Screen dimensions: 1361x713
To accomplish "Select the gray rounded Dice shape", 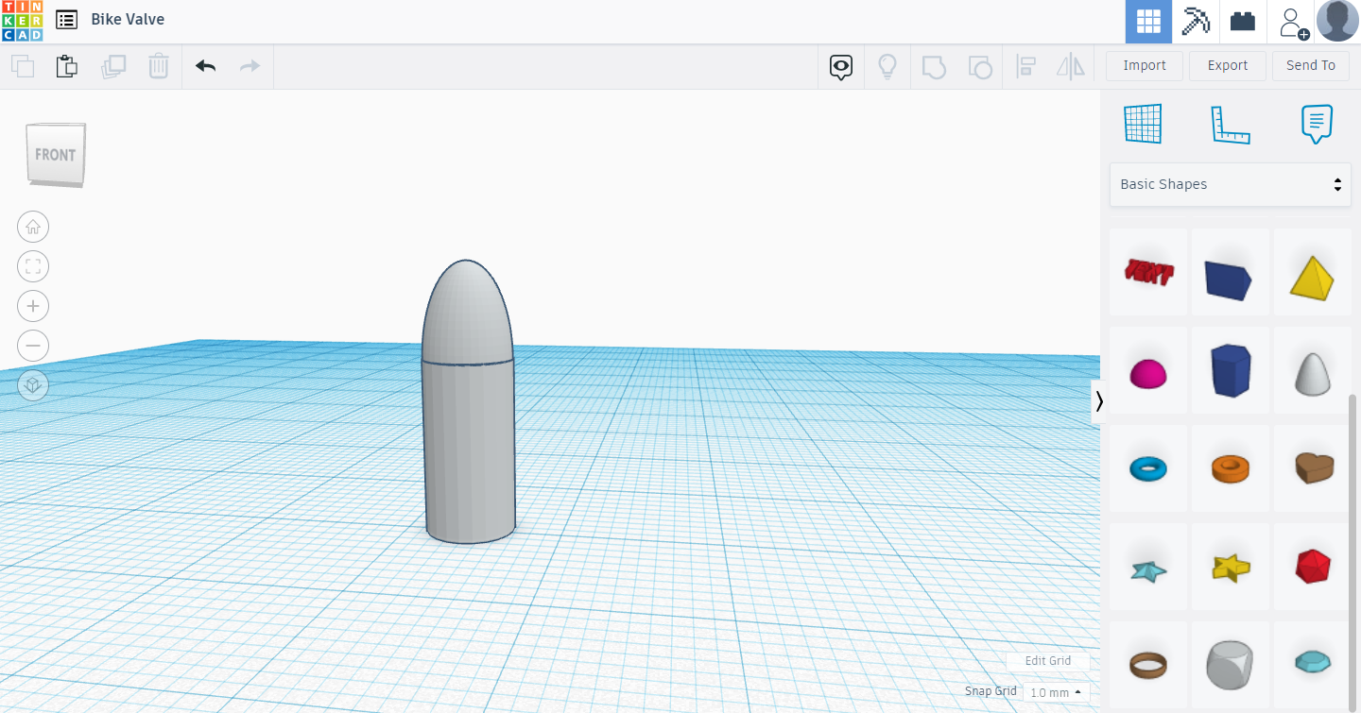I will (1230, 665).
